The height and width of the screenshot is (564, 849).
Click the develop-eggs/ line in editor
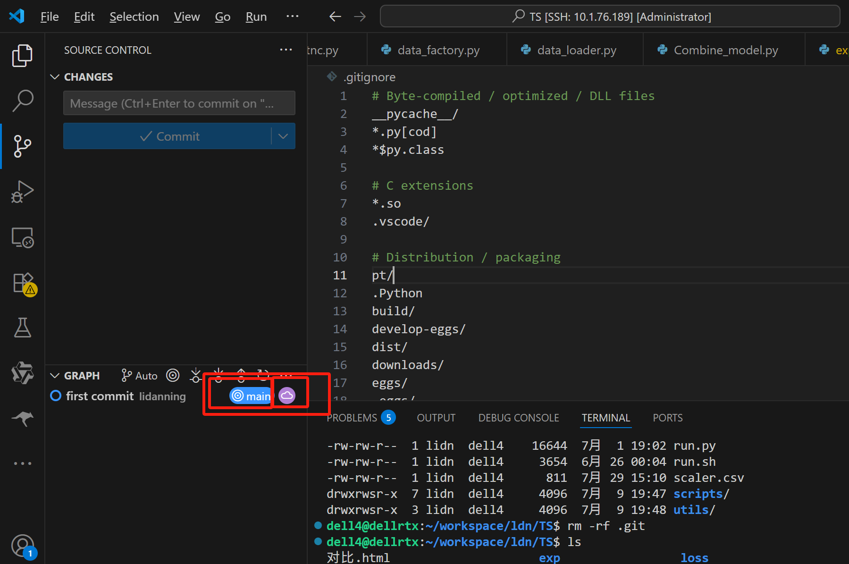[x=419, y=329]
